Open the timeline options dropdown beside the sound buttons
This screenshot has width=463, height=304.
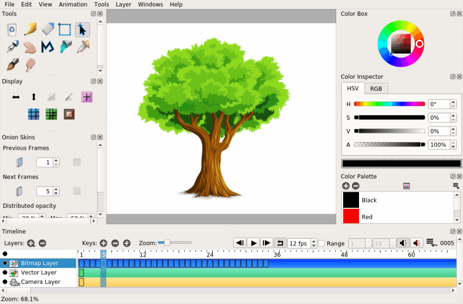431,243
